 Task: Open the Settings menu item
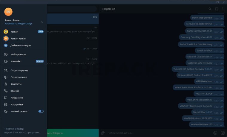[16, 104]
